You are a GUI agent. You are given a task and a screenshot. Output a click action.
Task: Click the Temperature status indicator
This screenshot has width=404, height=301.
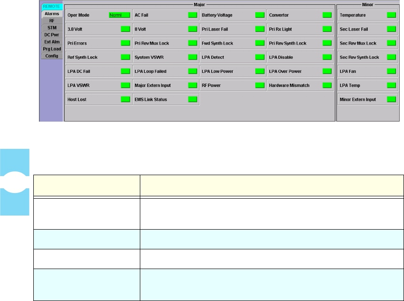(391, 15)
